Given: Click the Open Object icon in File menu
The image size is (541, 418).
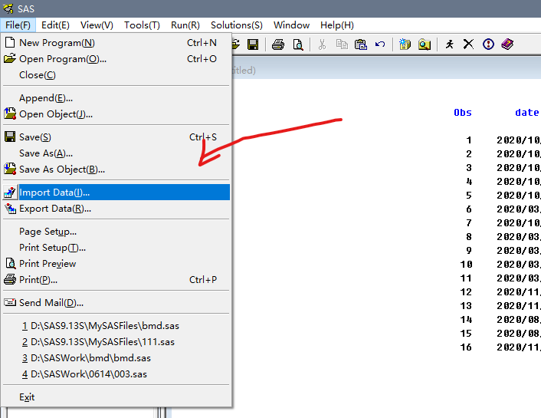Looking at the screenshot, I should (x=10, y=114).
